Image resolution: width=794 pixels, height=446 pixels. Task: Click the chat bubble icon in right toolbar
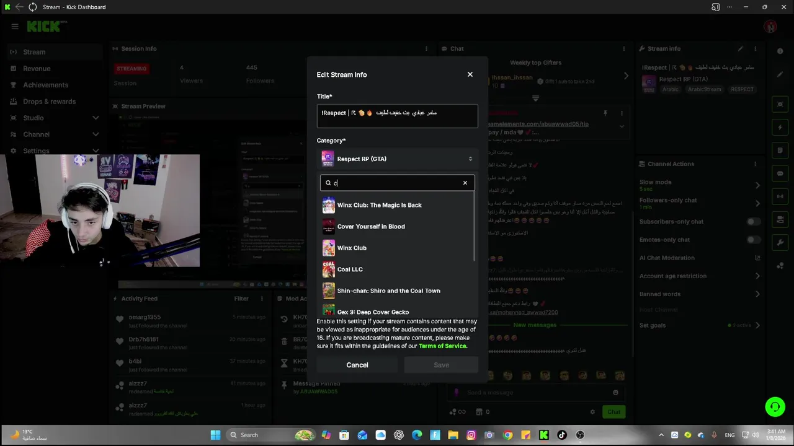coord(780,173)
